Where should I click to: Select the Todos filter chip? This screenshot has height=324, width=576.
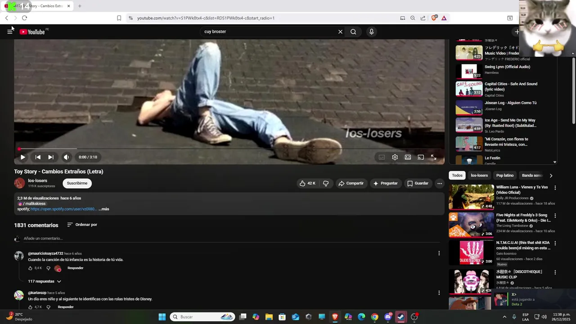pyautogui.click(x=457, y=175)
